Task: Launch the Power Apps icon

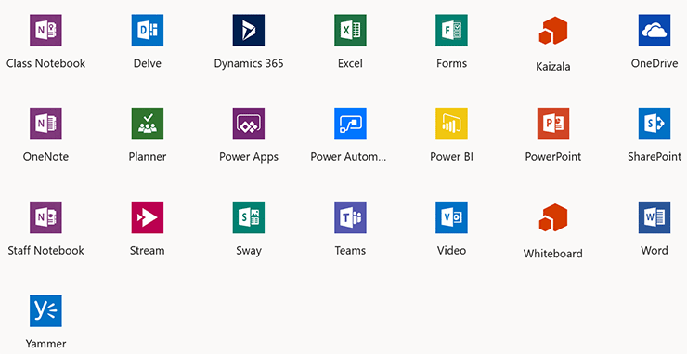Action: coord(249,124)
